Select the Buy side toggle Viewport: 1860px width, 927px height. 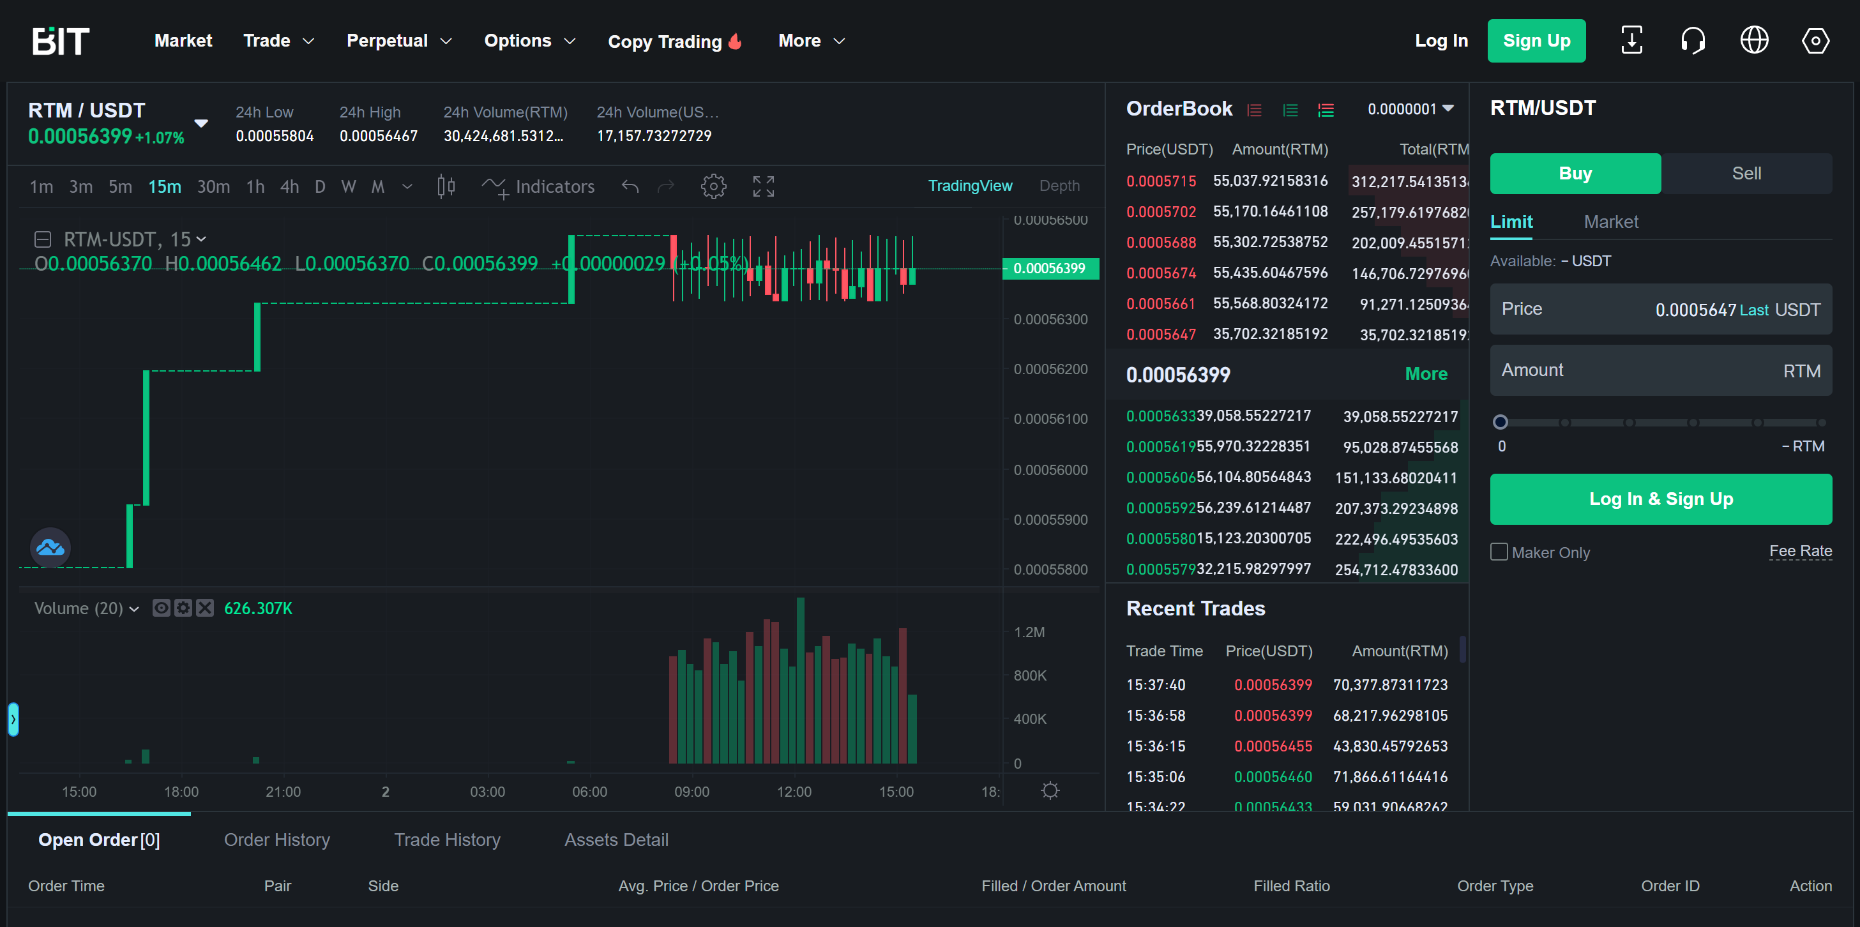(1575, 173)
